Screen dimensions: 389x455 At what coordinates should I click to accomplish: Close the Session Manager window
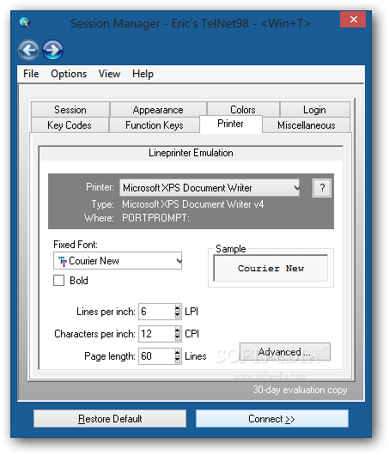click(x=353, y=20)
